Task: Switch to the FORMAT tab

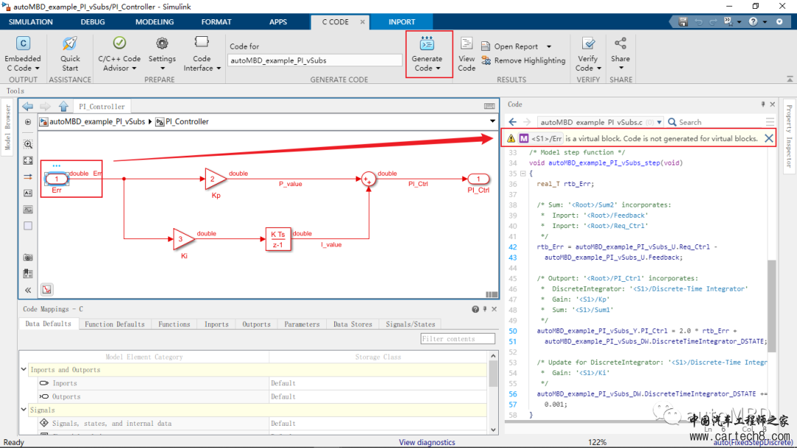Action: click(216, 22)
